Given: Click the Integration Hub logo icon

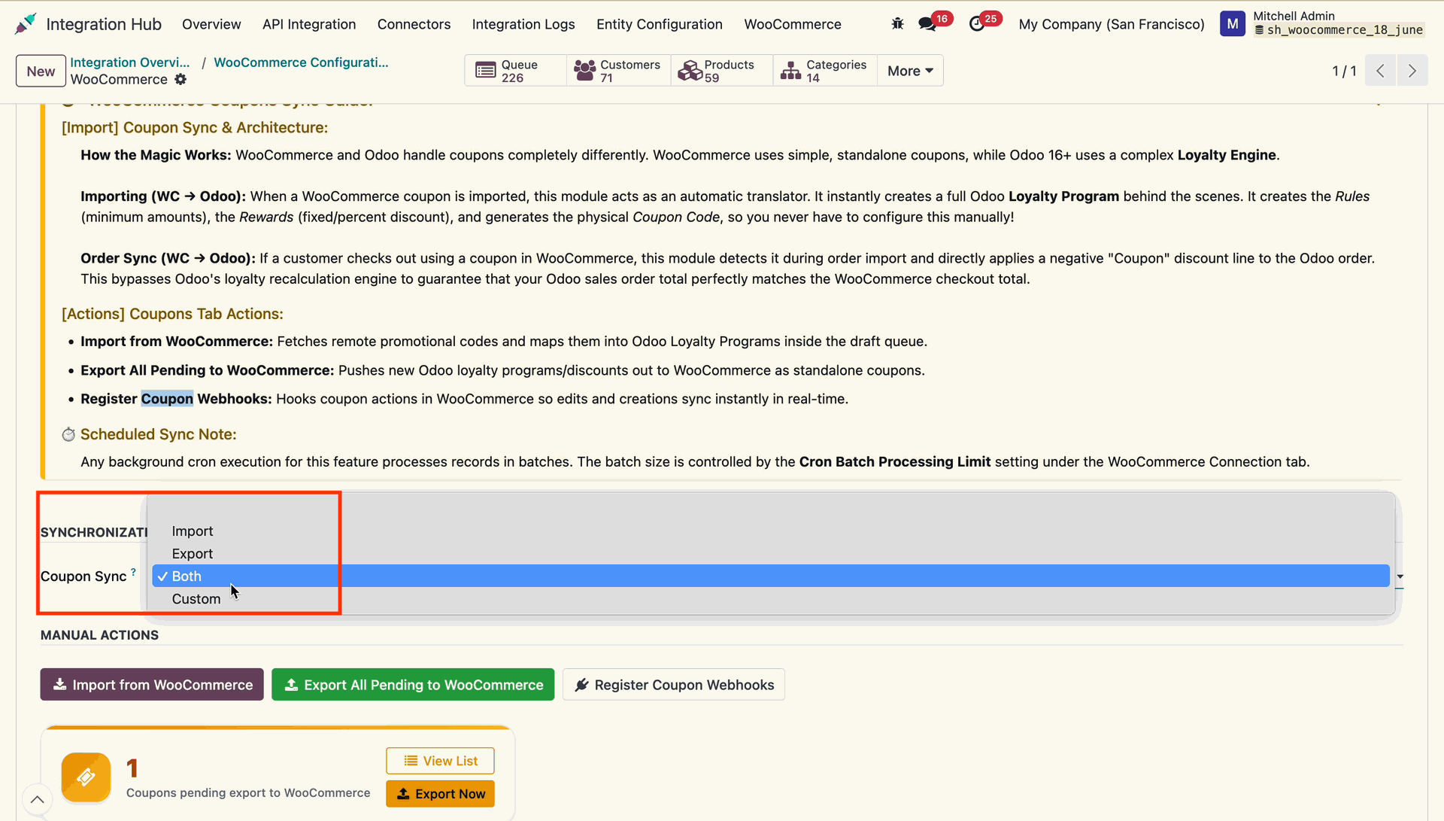Looking at the screenshot, I should pos(25,24).
